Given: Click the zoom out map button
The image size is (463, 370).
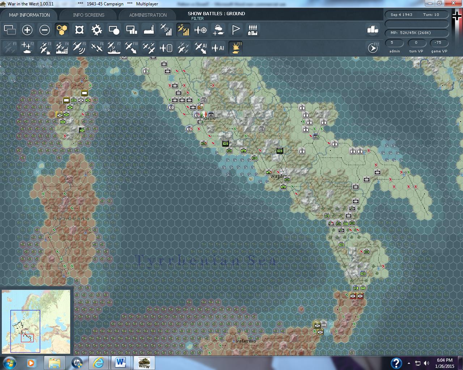Looking at the screenshot, I should point(44,30).
